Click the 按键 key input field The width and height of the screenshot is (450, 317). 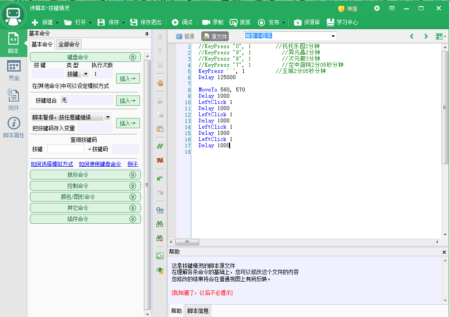48,73
